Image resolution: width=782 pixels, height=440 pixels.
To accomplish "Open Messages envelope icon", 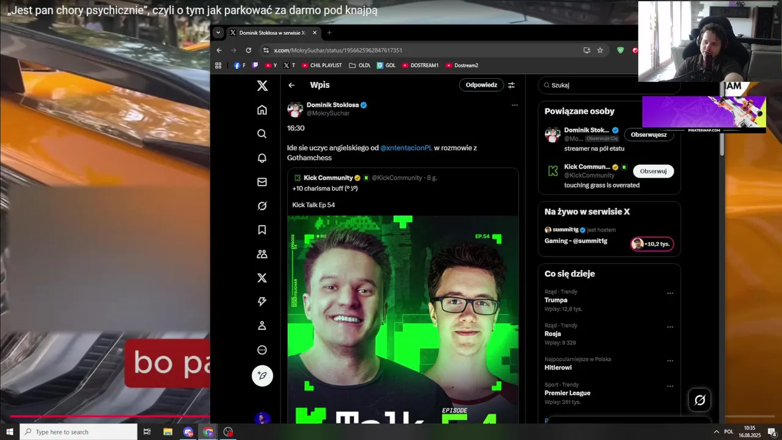I will [x=262, y=182].
